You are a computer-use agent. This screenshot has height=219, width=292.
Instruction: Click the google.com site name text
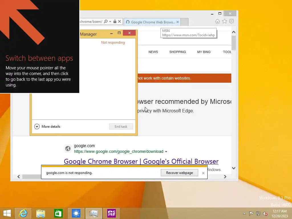(x=84, y=146)
